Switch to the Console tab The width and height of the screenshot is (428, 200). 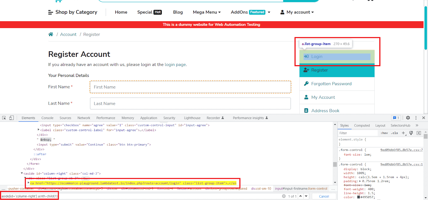47,118
